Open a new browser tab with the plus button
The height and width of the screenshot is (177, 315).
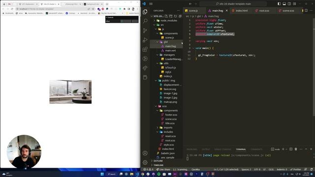pyautogui.click(x=107, y=4)
